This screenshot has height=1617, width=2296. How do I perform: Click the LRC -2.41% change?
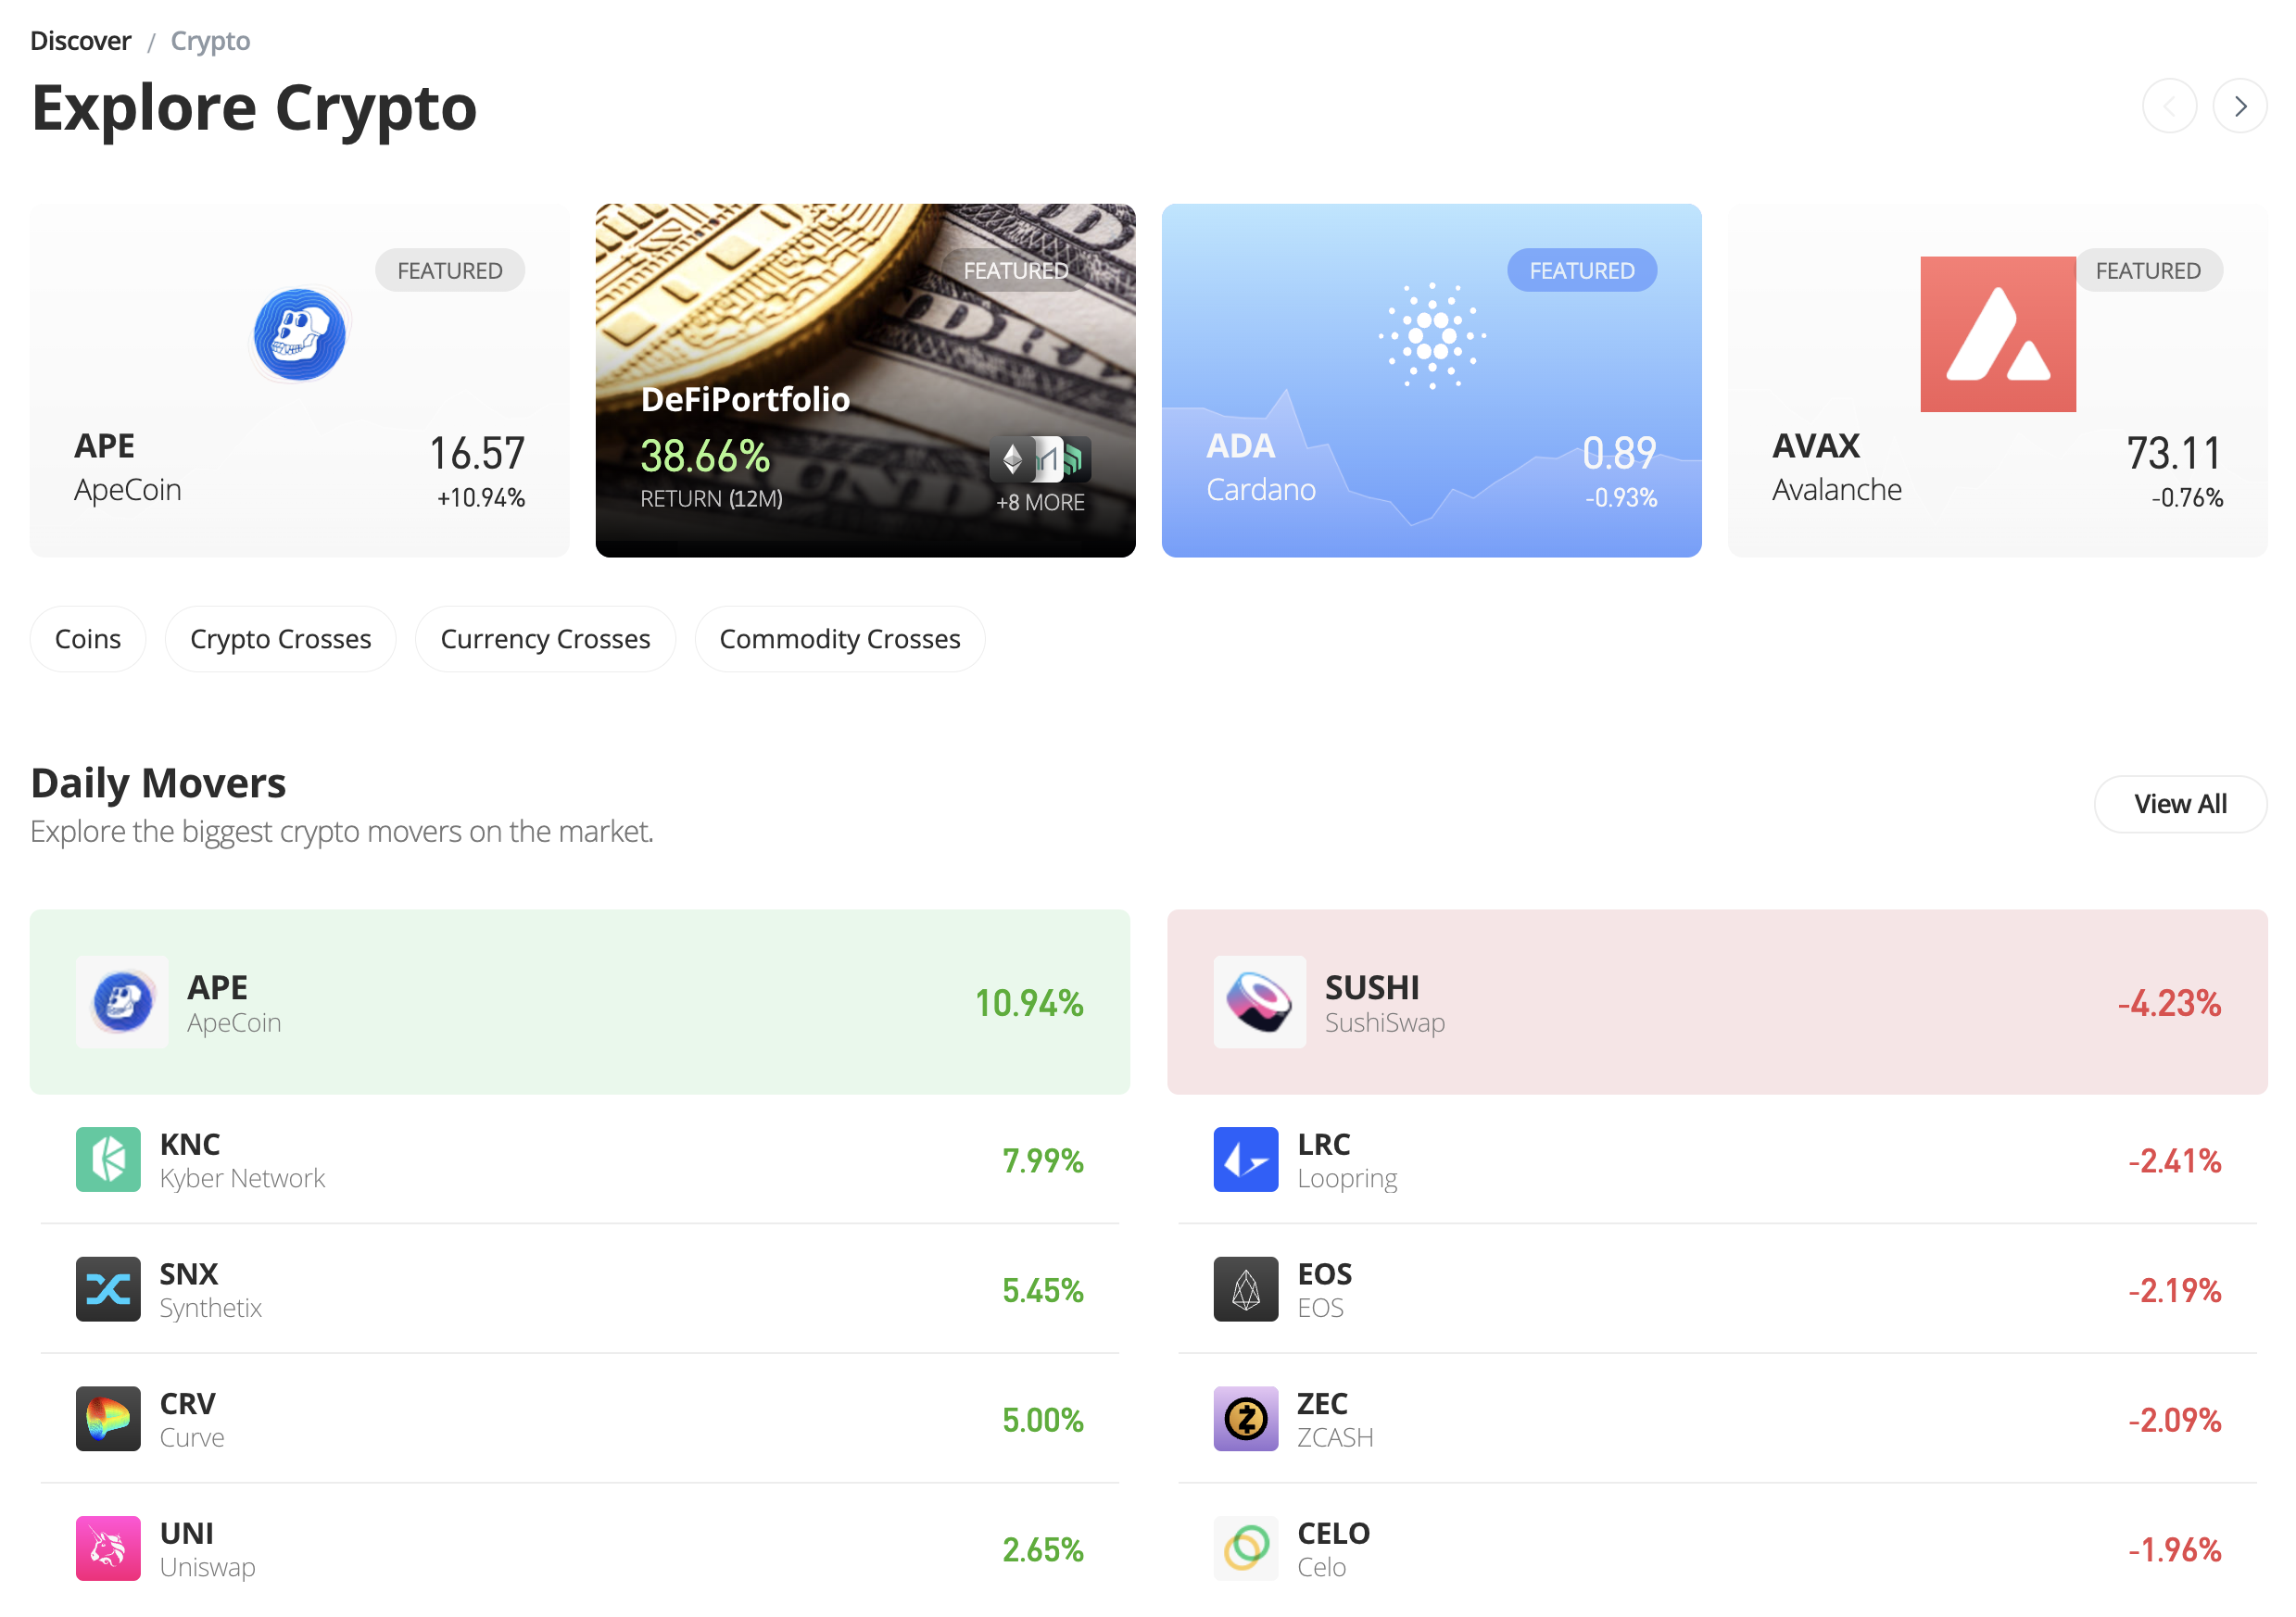[x=2174, y=1161]
